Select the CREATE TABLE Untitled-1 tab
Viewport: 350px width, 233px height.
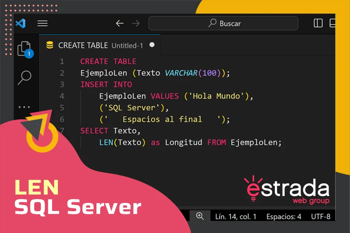pyautogui.click(x=100, y=45)
